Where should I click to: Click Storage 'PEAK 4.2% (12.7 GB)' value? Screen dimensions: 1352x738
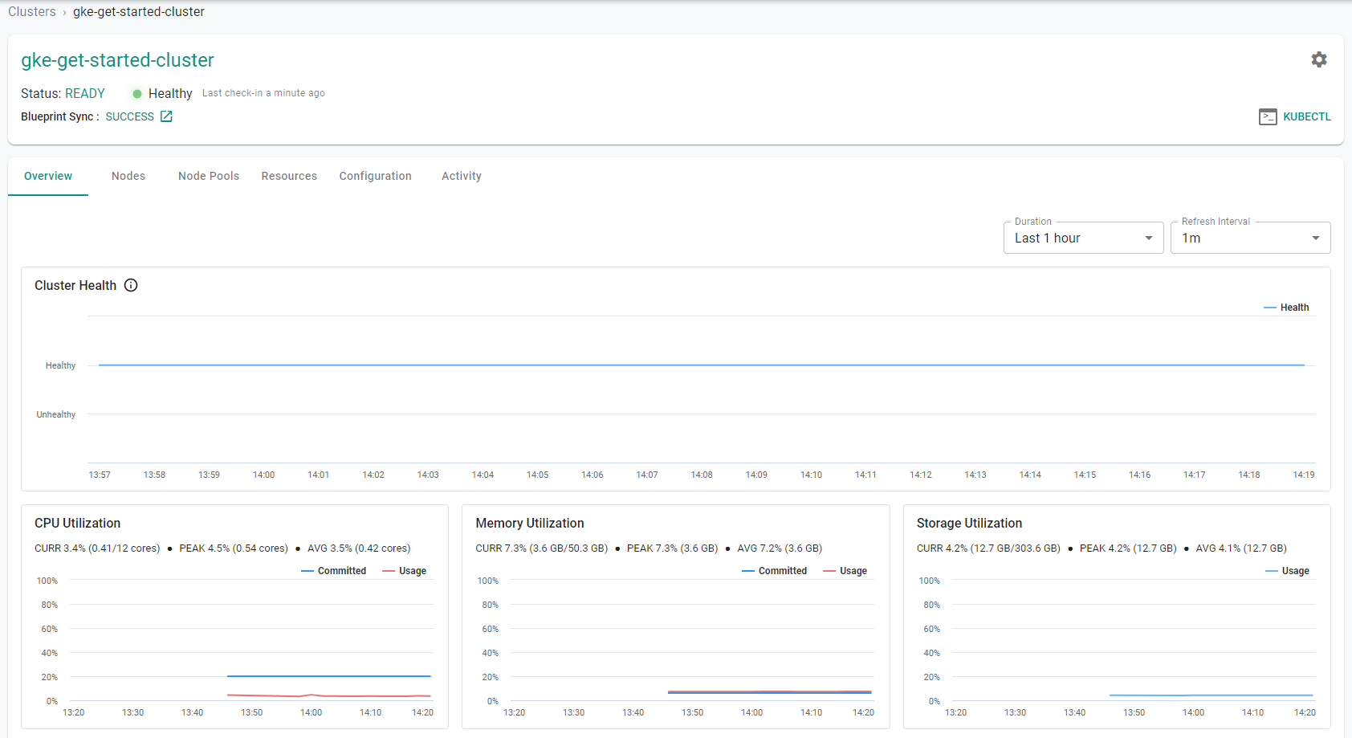tap(1128, 548)
